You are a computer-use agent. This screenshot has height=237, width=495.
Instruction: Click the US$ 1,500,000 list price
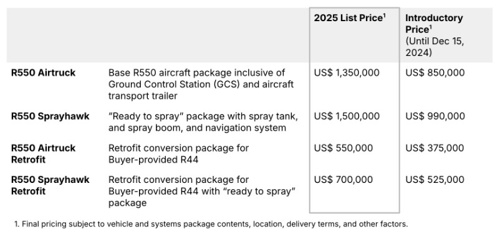[347, 116]
